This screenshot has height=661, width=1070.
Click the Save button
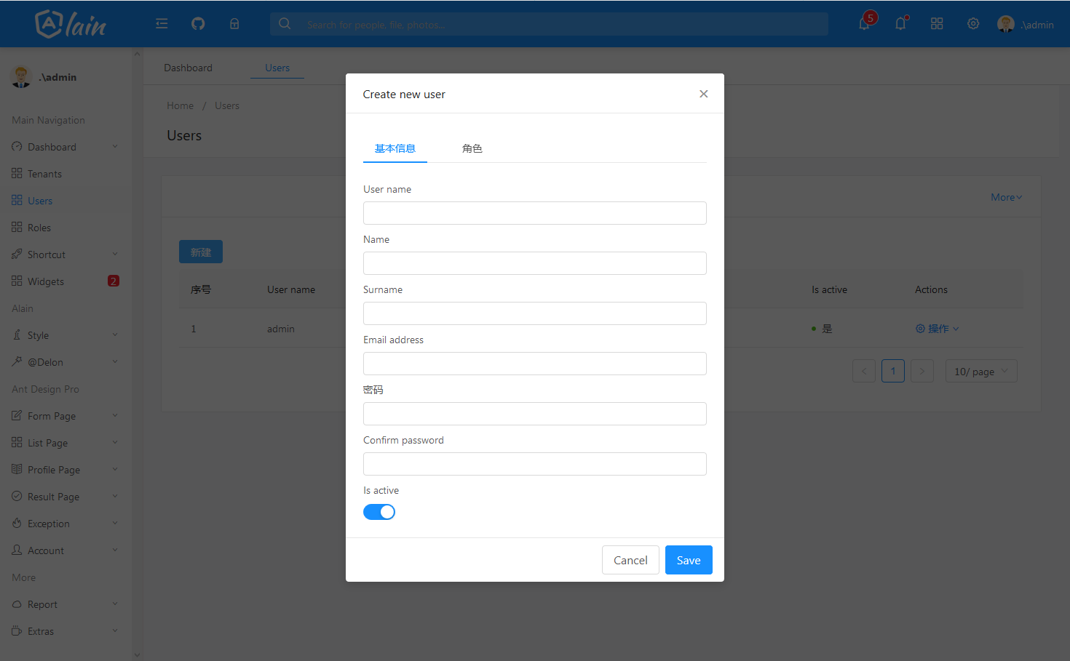(689, 560)
